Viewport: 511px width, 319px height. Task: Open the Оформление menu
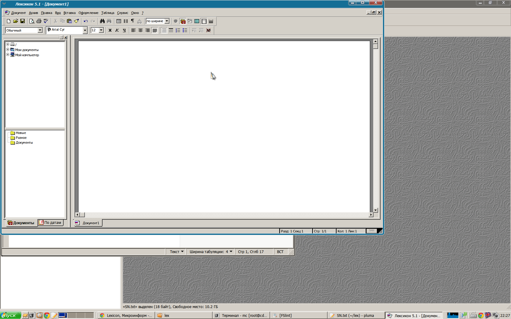pyautogui.click(x=88, y=13)
